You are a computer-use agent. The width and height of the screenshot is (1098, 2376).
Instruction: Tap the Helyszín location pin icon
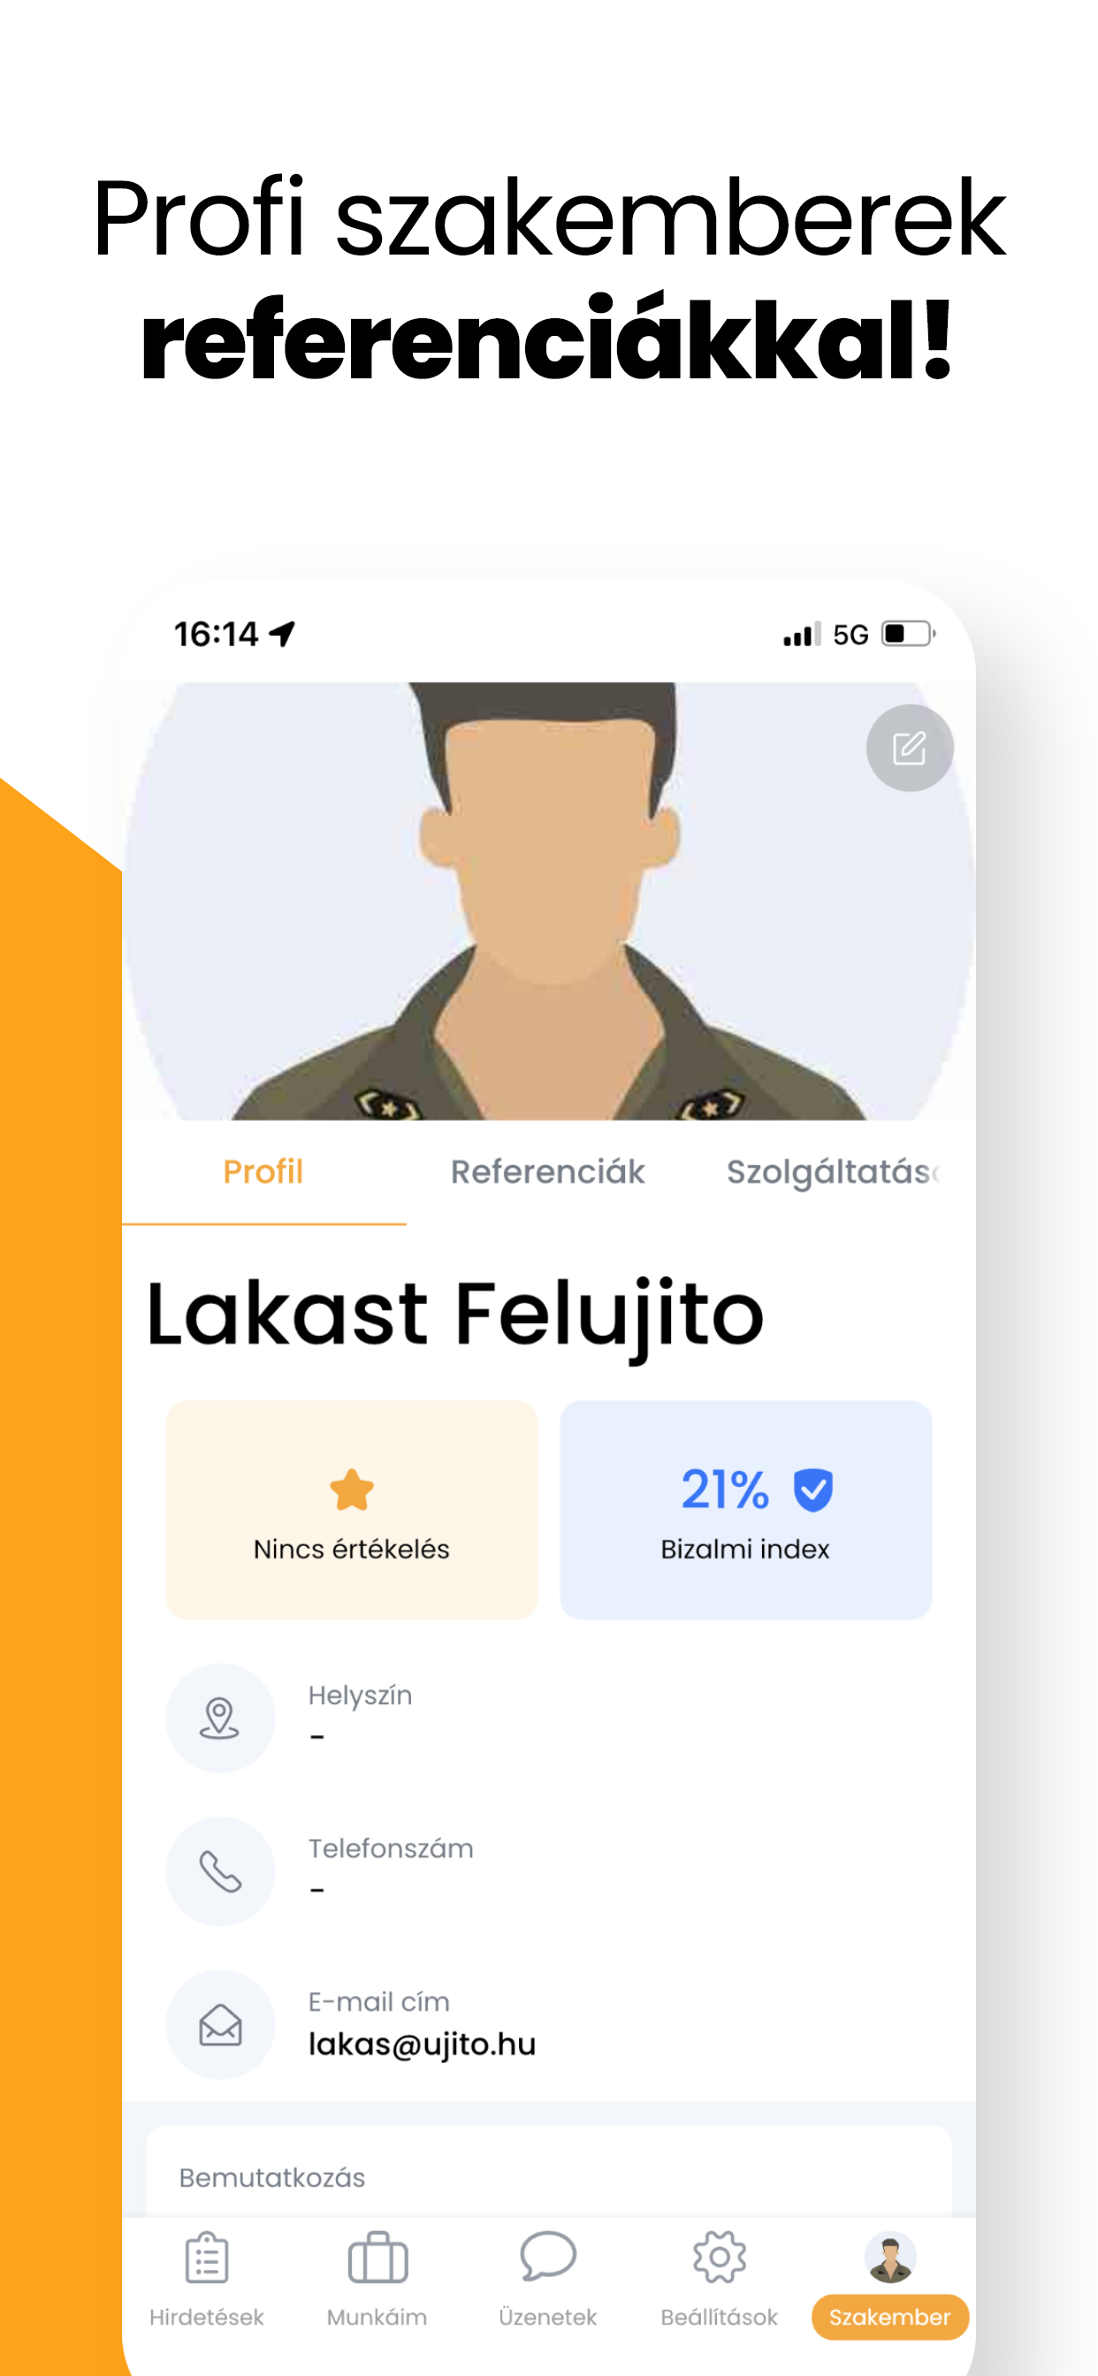tap(220, 1717)
